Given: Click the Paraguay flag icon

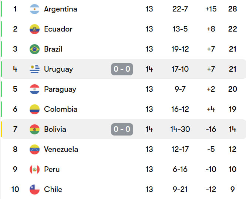Looking at the screenshot, I should pyautogui.click(x=34, y=89).
